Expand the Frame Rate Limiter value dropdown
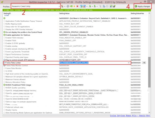Image resolution: width=155 pixels, height=118 pixels. click(x=129, y=63)
